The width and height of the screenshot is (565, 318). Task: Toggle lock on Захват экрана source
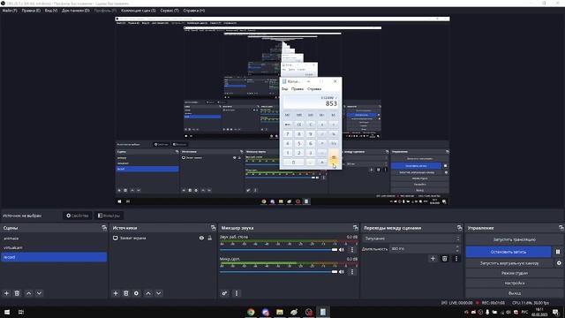coord(210,238)
